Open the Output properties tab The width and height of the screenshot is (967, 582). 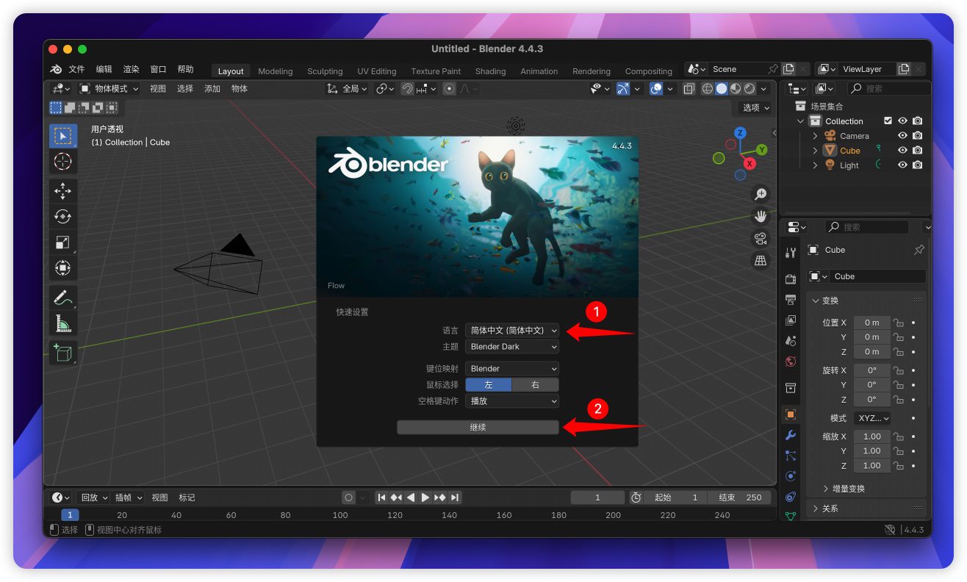(x=791, y=300)
